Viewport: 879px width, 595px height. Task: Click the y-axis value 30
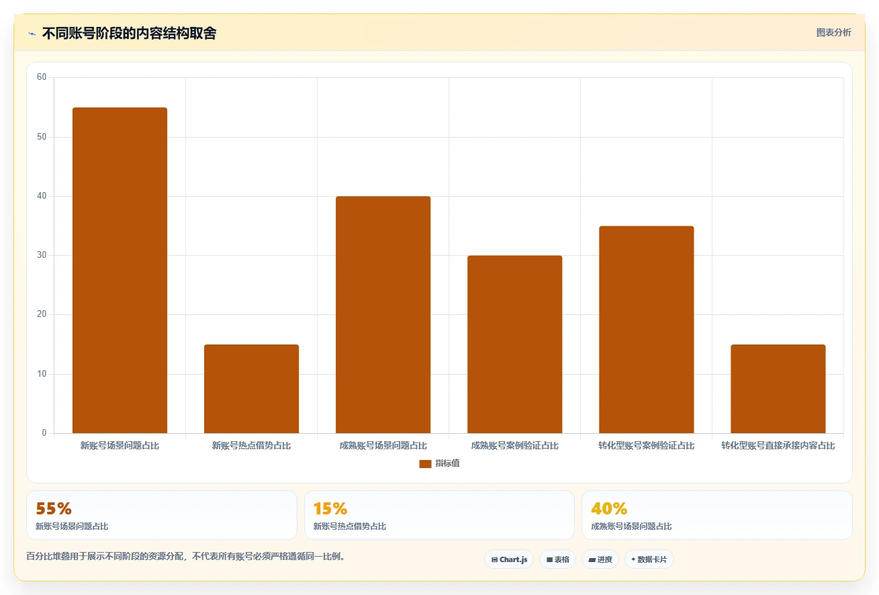pyautogui.click(x=42, y=255)
